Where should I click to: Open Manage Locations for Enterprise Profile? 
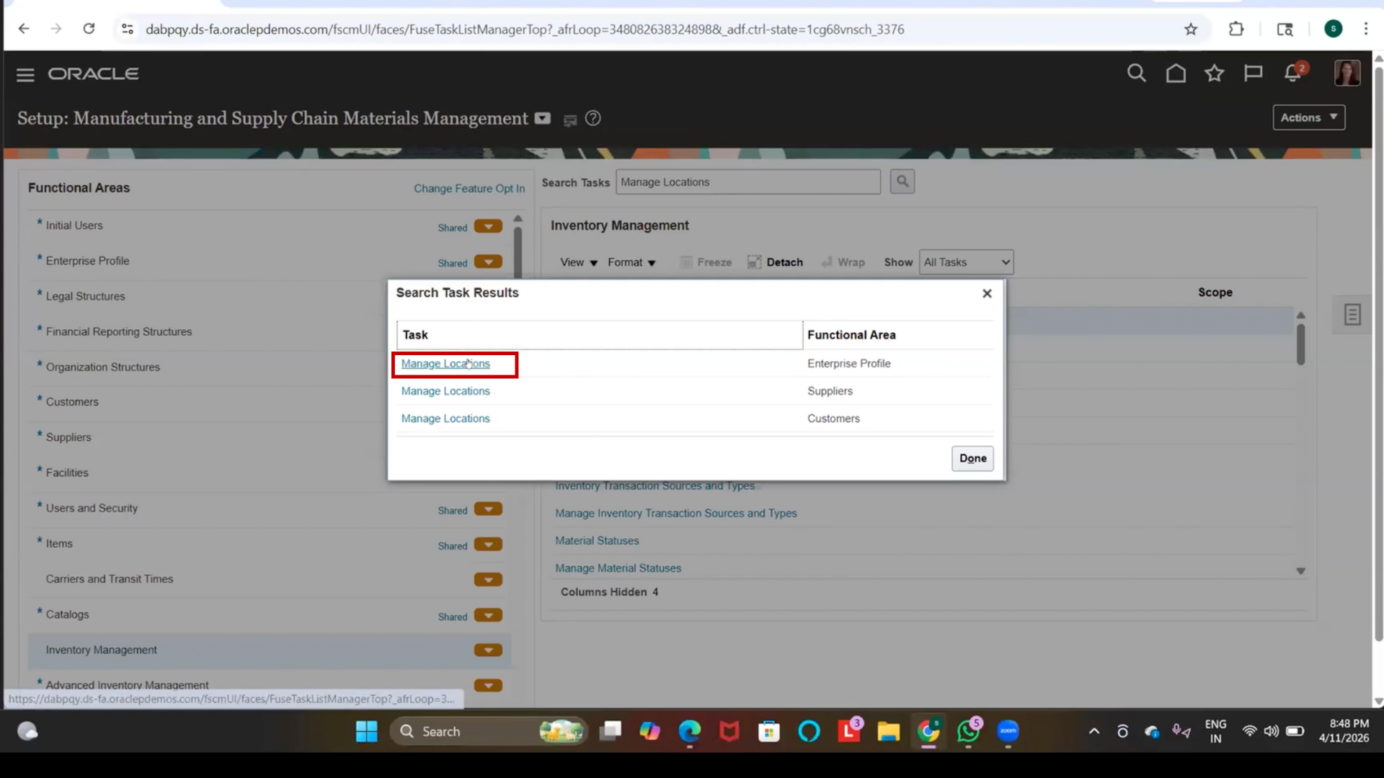click(445, 364)
